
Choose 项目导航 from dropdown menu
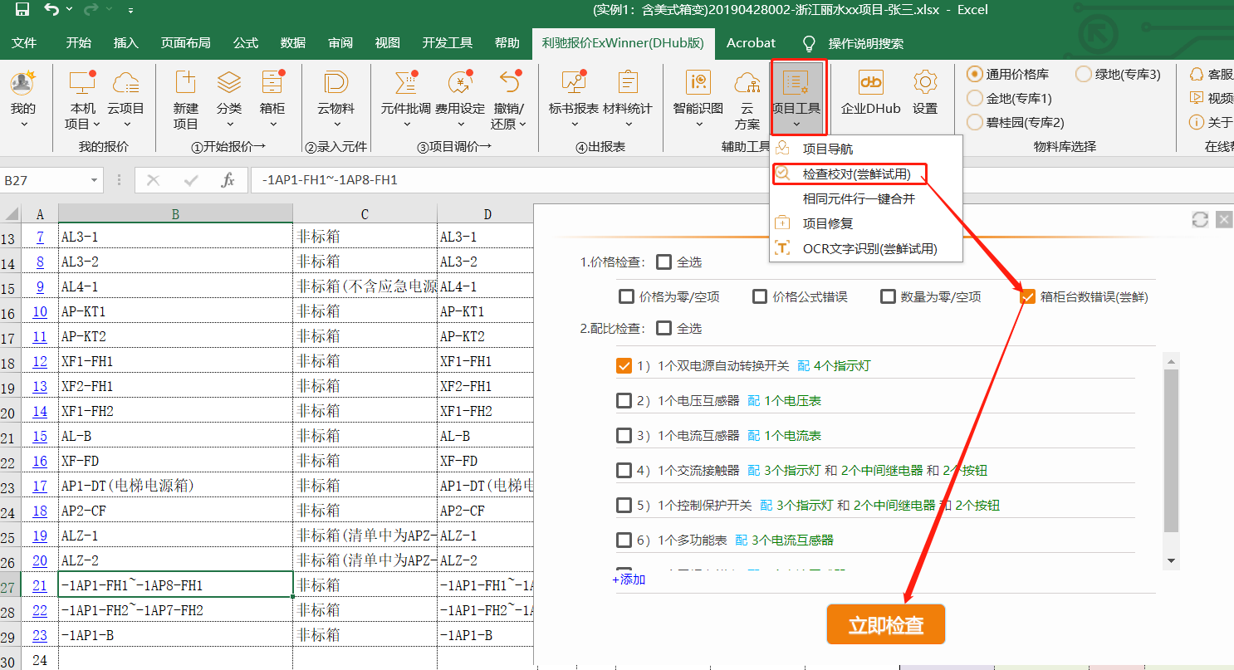click(x=866, y=149)
